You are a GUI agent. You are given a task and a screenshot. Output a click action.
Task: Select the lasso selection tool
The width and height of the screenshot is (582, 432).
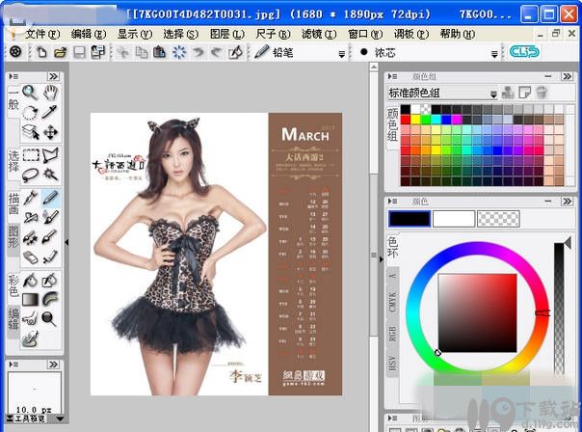click(31, 175)
